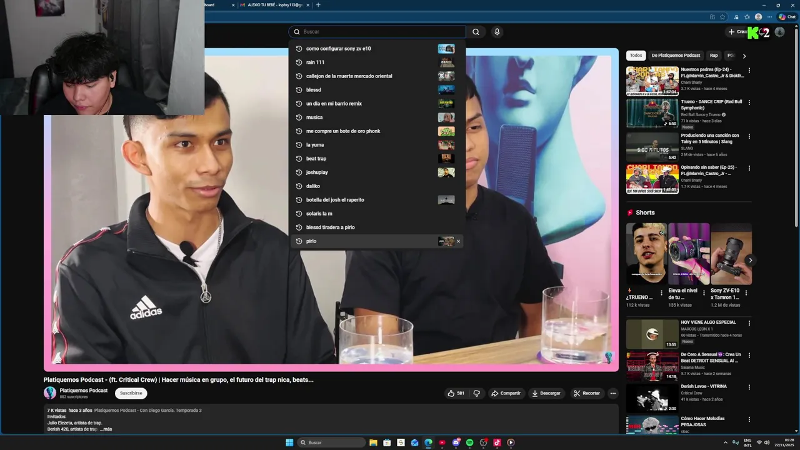Screen dimensions: 800x450
Task: Dislike the video with thumbs down
Action: [477, 393]
